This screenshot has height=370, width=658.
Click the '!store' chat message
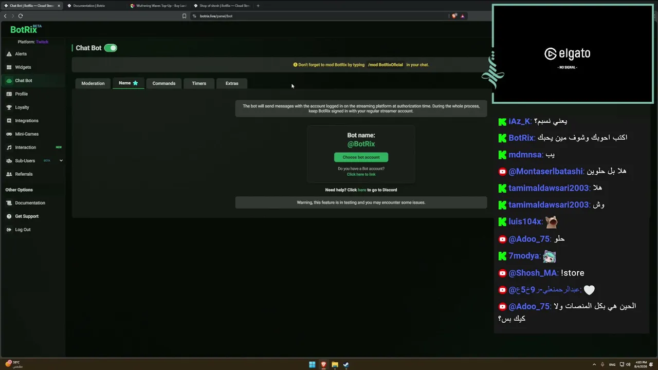point(572,273)
